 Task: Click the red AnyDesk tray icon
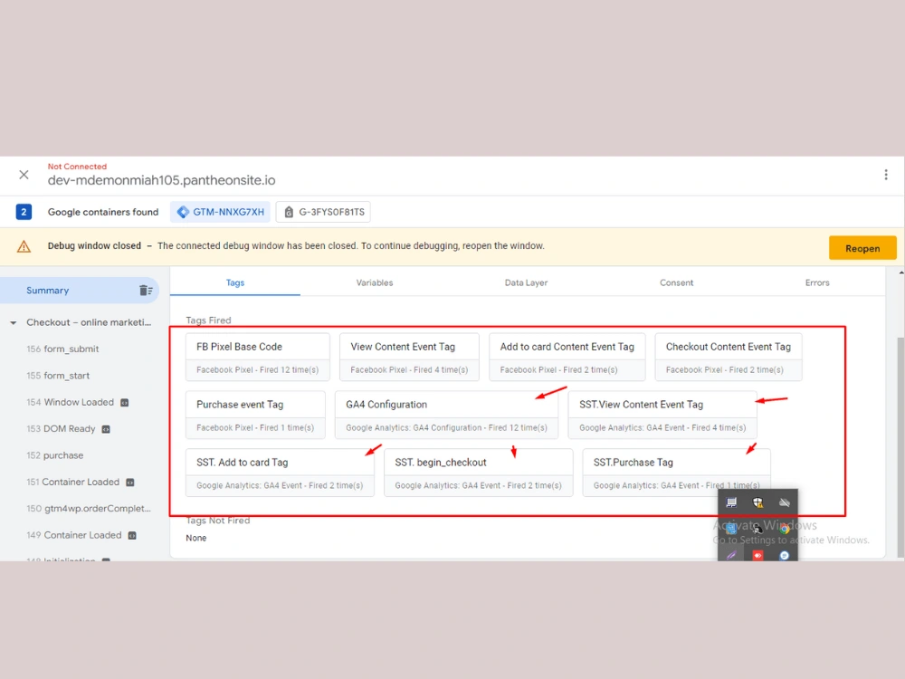[x=757, y=555]
